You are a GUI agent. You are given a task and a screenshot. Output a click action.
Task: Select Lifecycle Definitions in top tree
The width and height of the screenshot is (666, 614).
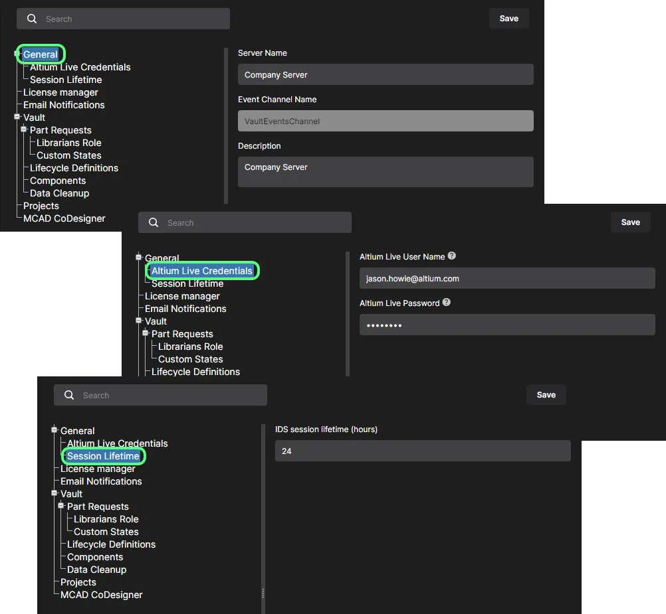pos(74,168)
